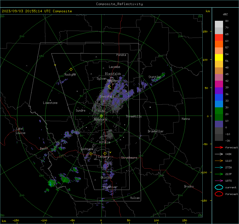Image resolution: width=239 pixels, height=224 pixels.
Task: Click the yellow diamond marker near RockyMH
Action: pos(71,70)
